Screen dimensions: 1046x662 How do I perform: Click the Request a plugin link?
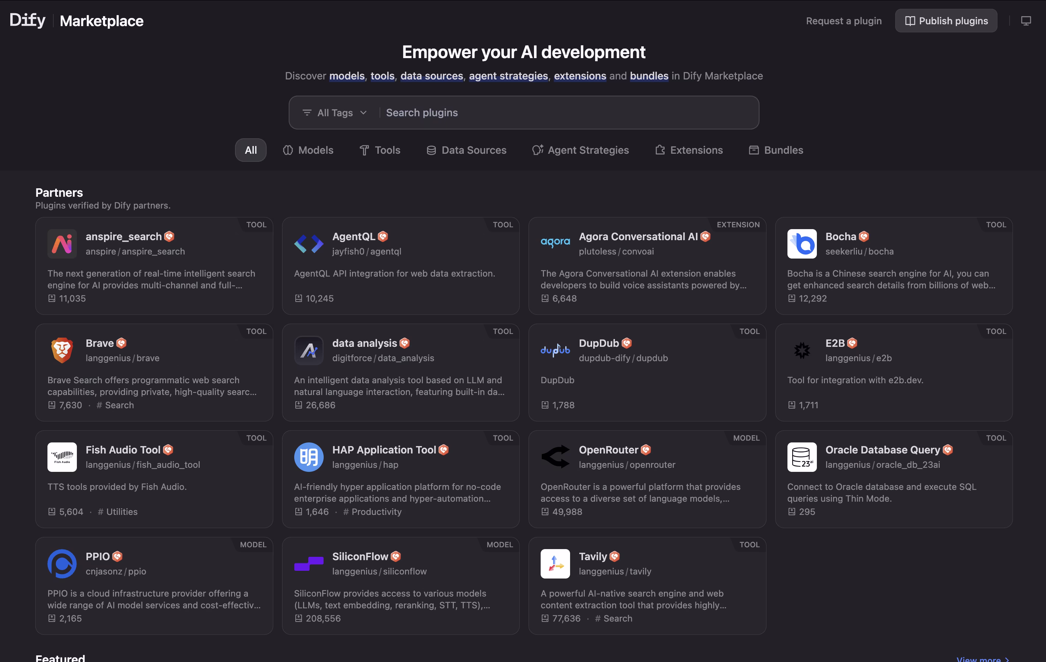[844, 21]
